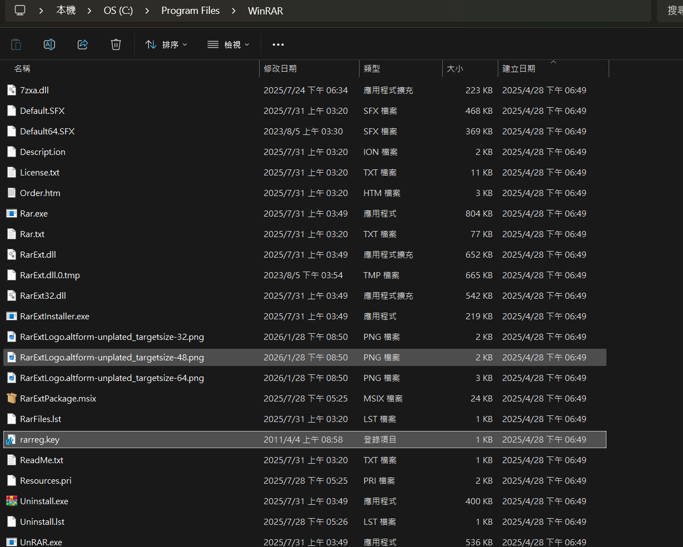Screen dimensions: 683x547
Task: Click the search box at top right
Action: [670, 11]
